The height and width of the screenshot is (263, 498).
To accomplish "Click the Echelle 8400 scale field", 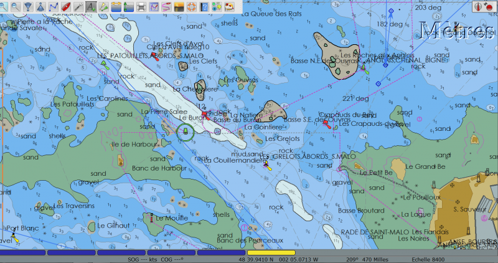I will 429,259.
